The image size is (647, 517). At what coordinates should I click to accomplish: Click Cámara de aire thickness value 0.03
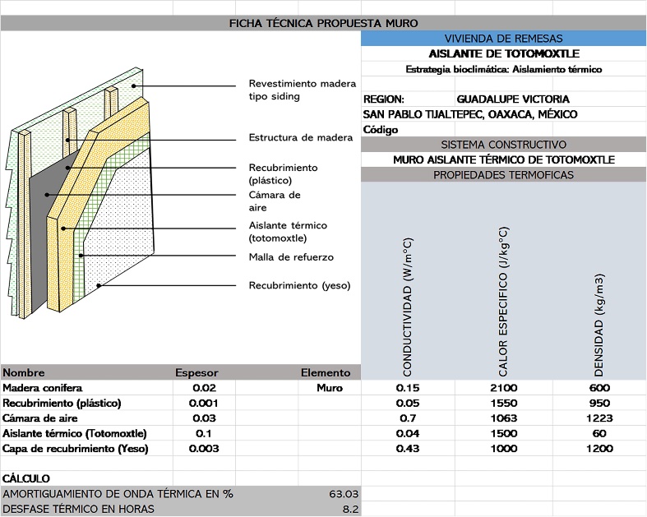205,418
